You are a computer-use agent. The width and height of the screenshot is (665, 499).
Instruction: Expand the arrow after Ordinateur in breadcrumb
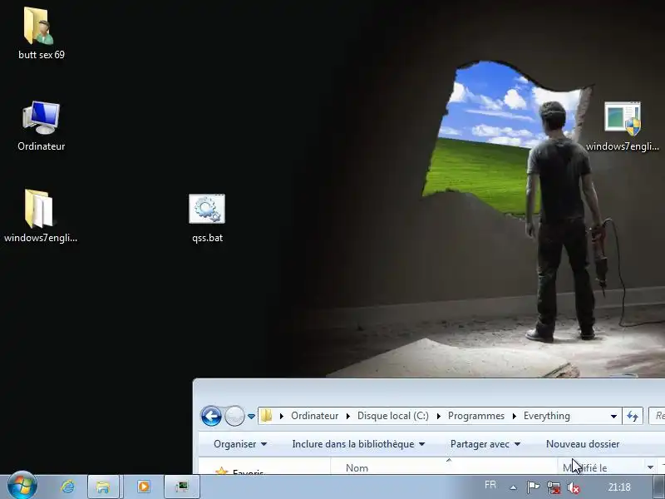click(x=347, y=417)
